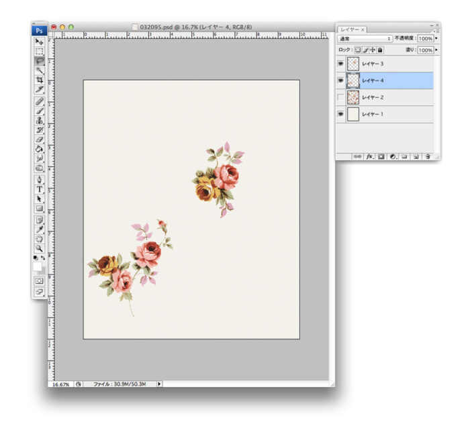Show レイヤー 2 by clicking its visibility box

tap(340, 98)
